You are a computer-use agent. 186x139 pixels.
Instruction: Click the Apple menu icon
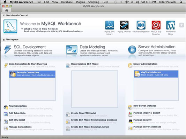(x=5, y=2)
